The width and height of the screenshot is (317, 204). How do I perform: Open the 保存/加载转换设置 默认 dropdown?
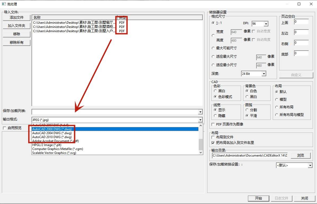(310, 166)
